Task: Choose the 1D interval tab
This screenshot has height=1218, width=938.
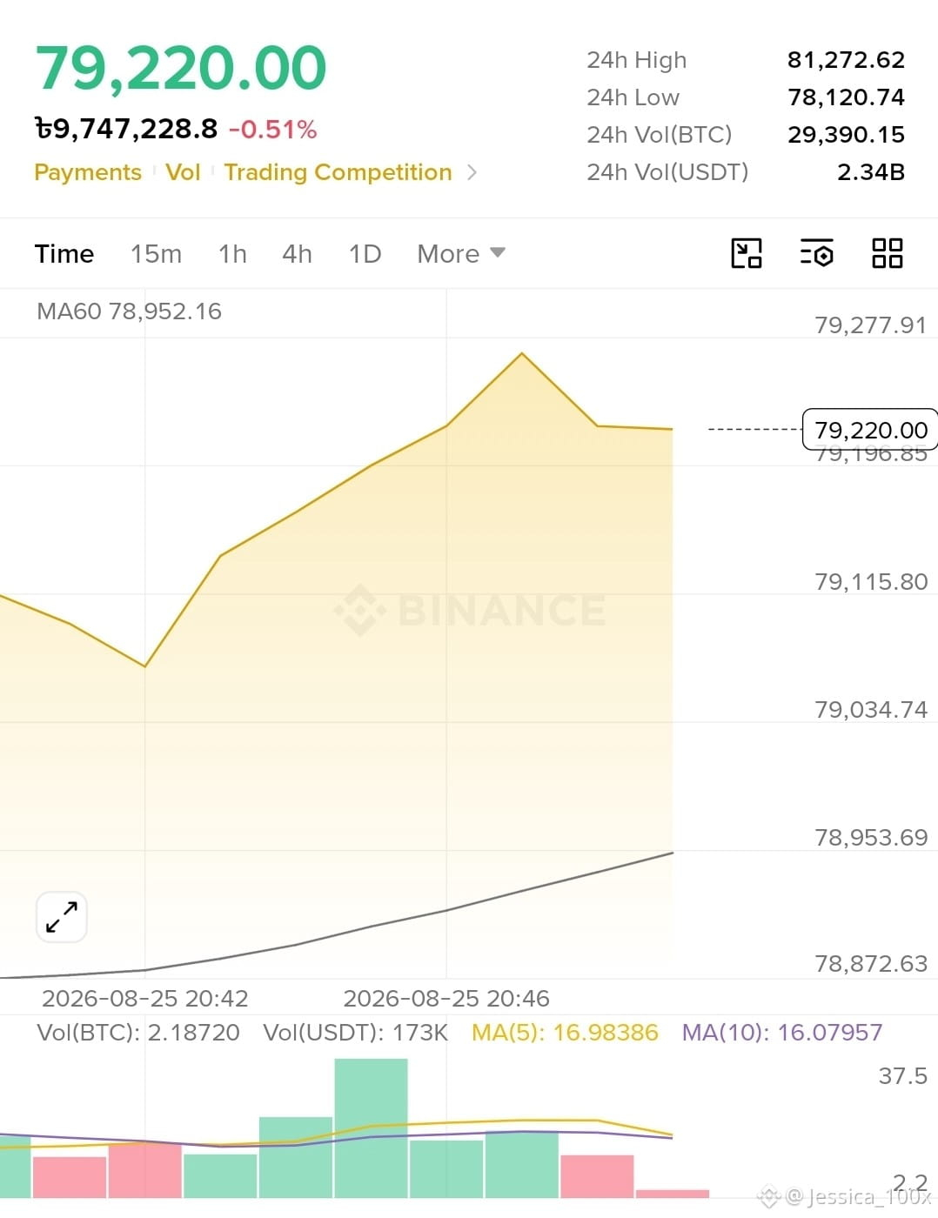Action: tap(365, 253)
